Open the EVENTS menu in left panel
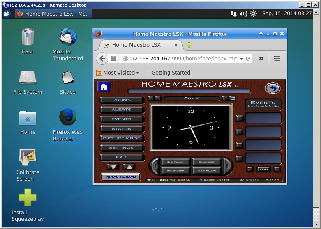The width and height of the screenshot is (321, 229). click(122, 119)
